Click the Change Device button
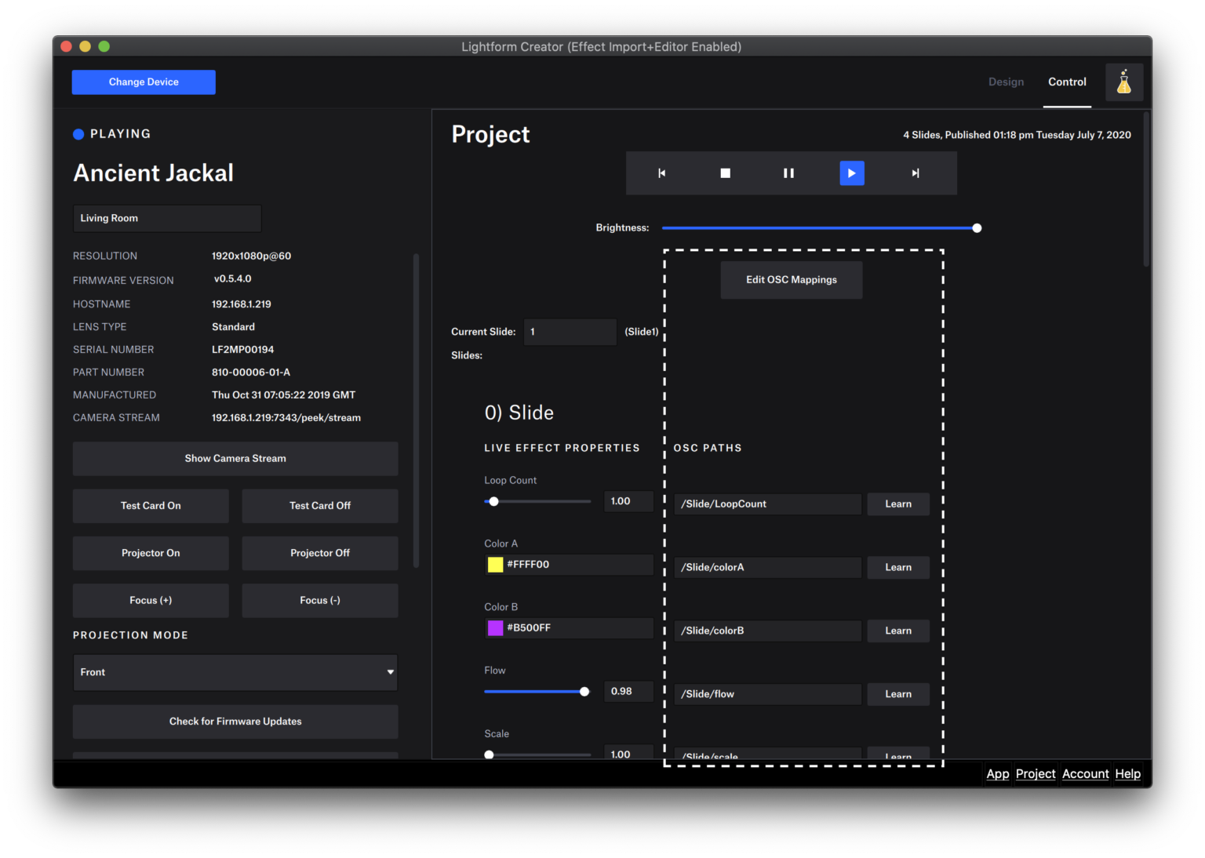Image resolution: width=1205 pixels, height=858 pixels. pos(144,82)
